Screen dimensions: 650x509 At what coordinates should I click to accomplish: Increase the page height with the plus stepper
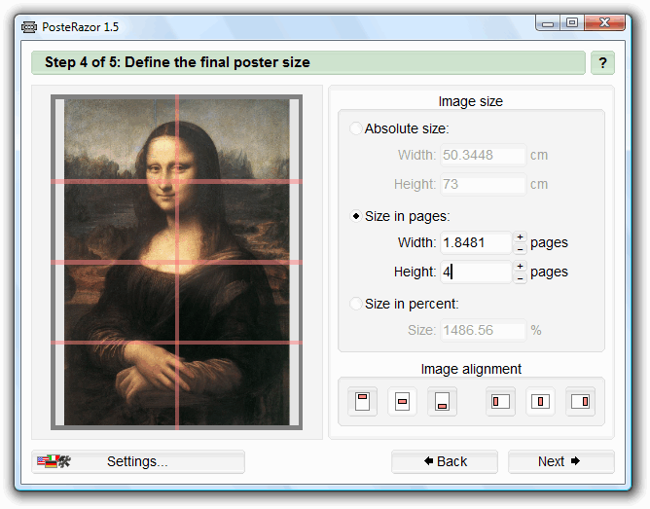pyautogui.click(x=520, y=267)
